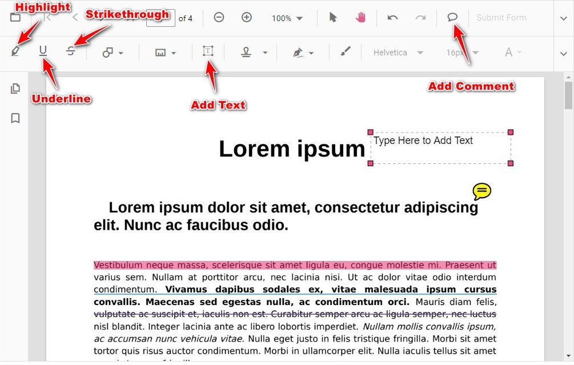The image size is (574, 365).
Task: Toggle Underline formatting
Action: click(43, 52)
